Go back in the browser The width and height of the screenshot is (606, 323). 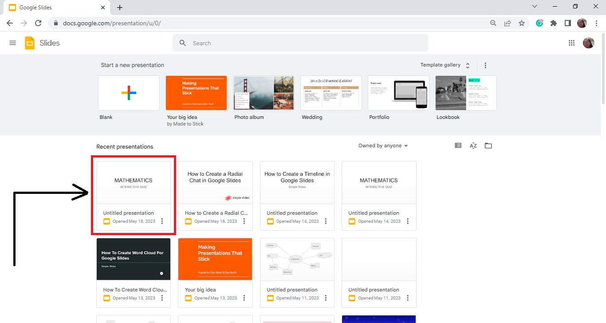tap(10, 23)
